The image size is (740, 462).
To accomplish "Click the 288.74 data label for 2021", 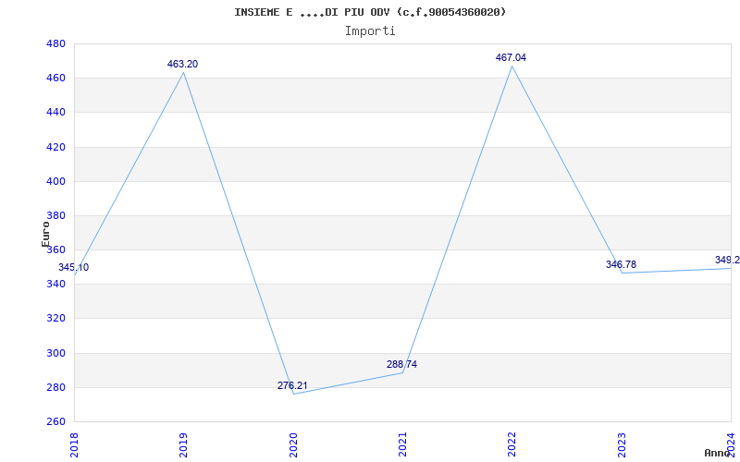I will 401,364.
